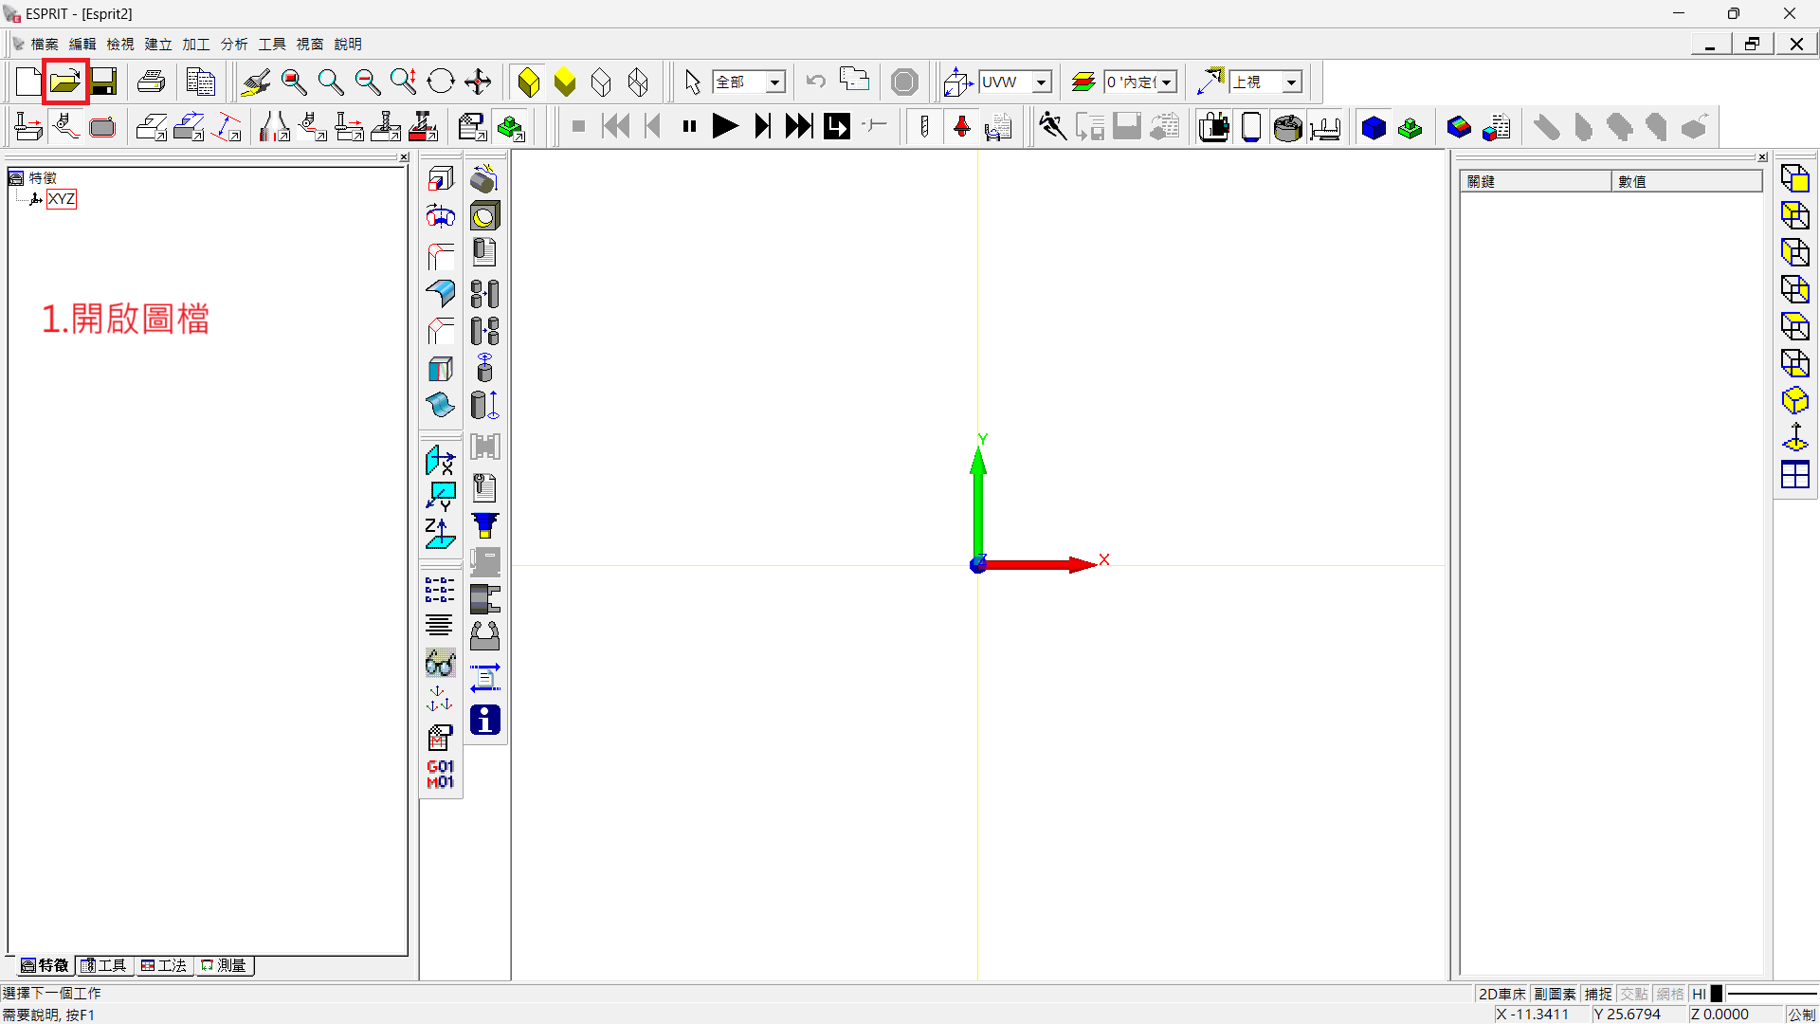This screenshot has width=1820, height=1024.
Task: Click the black color swatch in status bar
Action: tap(1717, 994)
